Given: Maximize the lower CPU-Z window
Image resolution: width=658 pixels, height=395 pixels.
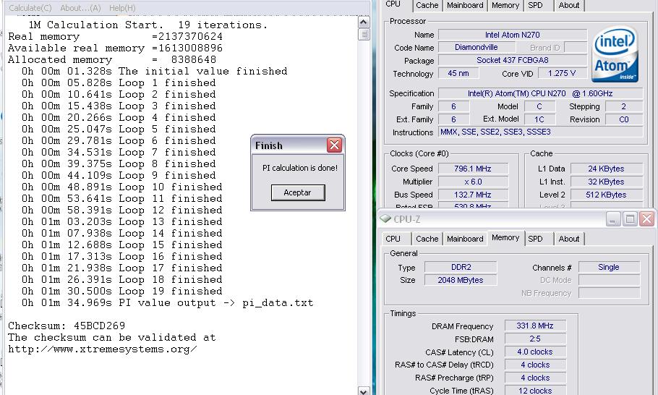Looking at the screenshot, I should [x=630, y=219].
